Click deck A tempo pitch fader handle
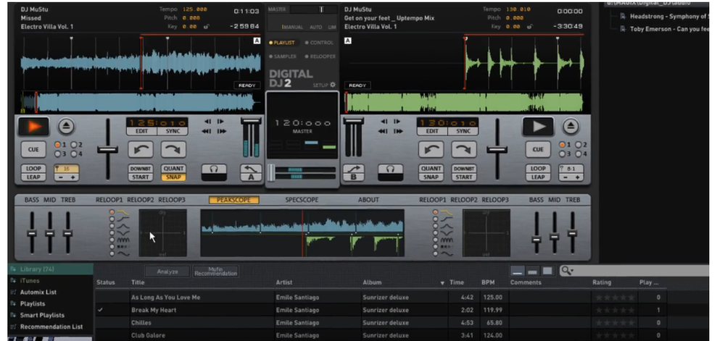The height and width of the screenshot is (341, 725). (107, 150)
